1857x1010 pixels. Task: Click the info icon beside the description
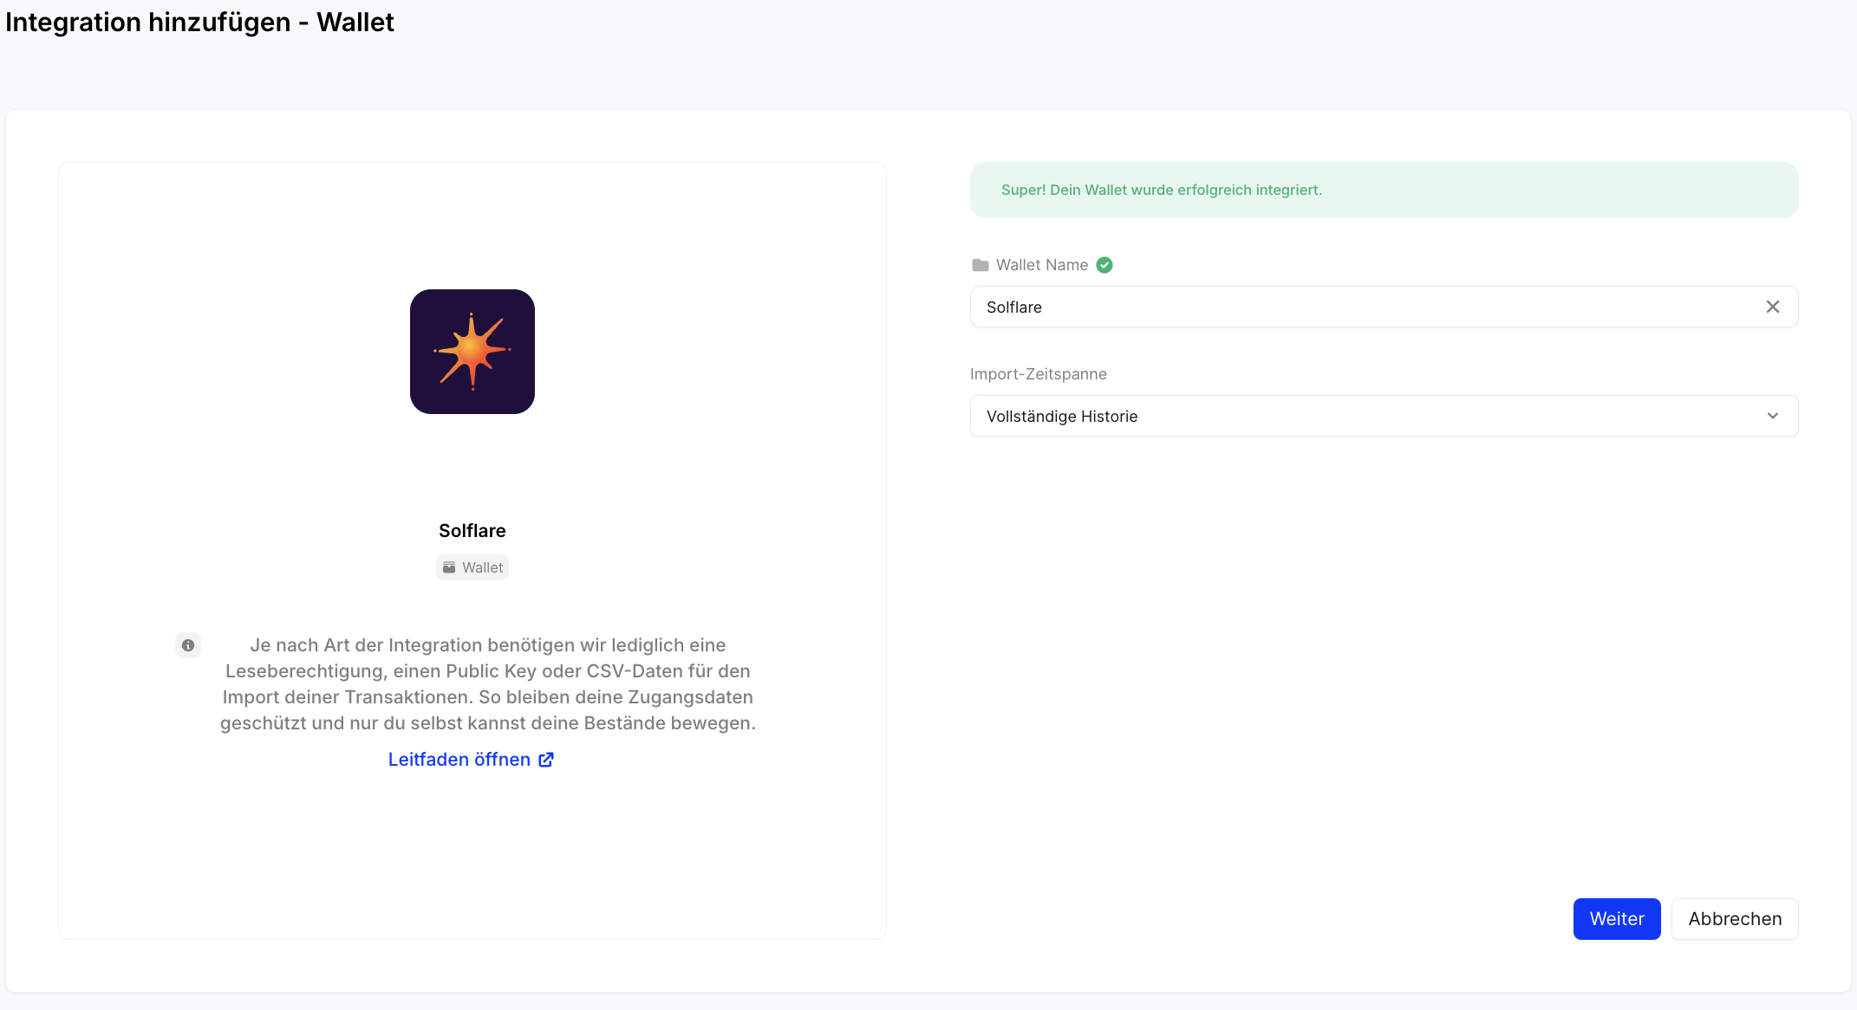[188, 645]
